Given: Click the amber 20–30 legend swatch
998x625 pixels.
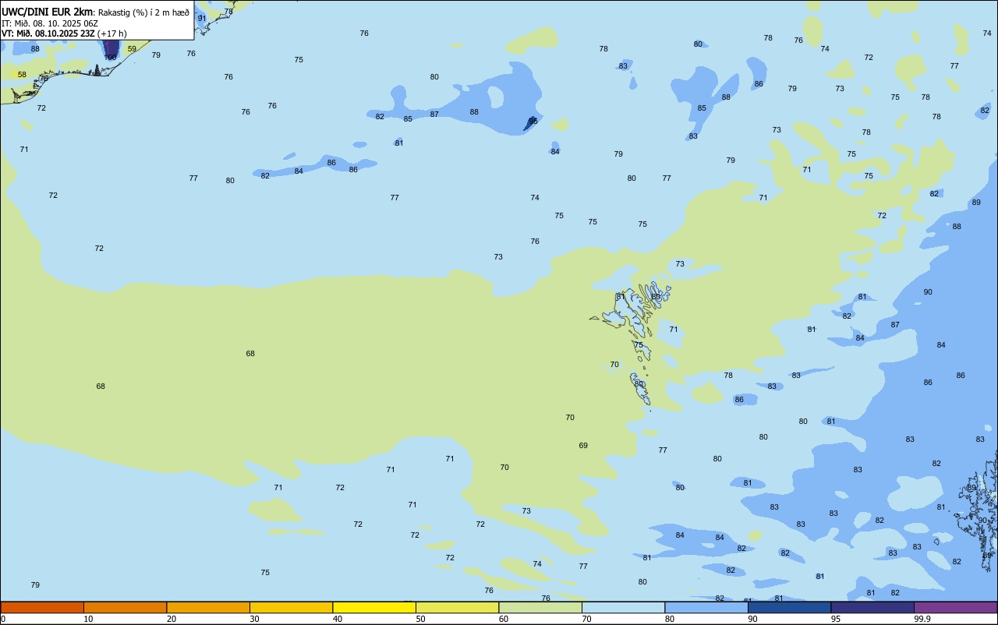Looking at the screenshot, I should click(x=208, y=607).
